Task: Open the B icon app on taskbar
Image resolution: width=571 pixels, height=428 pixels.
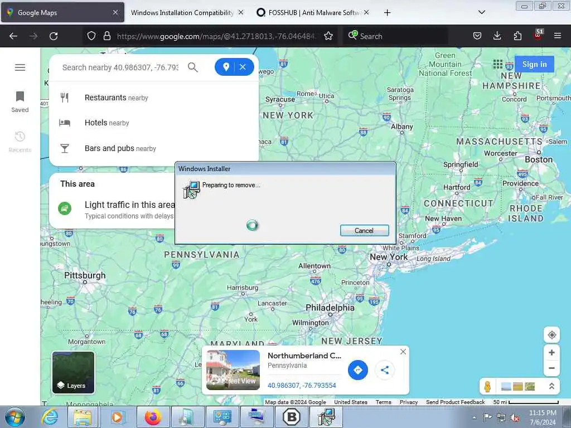Action: [291, 417]
